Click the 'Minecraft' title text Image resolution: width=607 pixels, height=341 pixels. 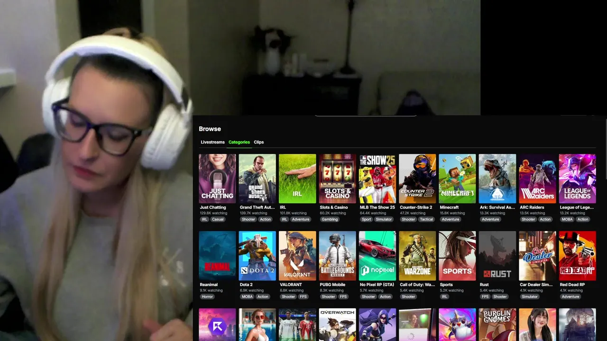pyautogui.click(x=449, y=207)
